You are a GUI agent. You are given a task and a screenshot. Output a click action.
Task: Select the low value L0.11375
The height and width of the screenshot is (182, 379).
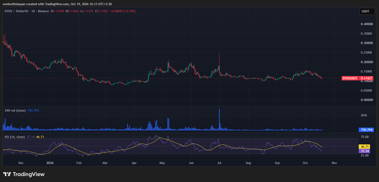(x=87, y=11)
